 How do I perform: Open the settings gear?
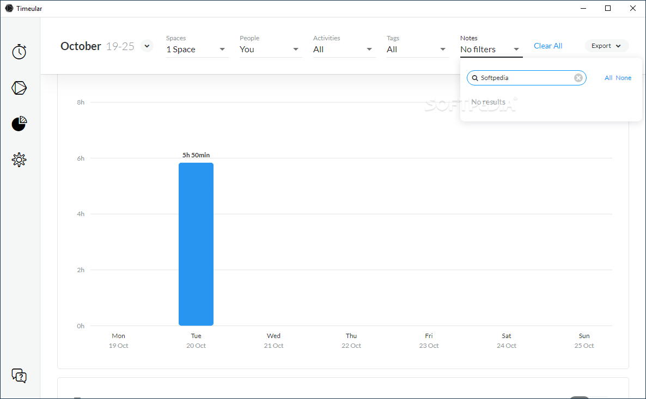point(19,160)
